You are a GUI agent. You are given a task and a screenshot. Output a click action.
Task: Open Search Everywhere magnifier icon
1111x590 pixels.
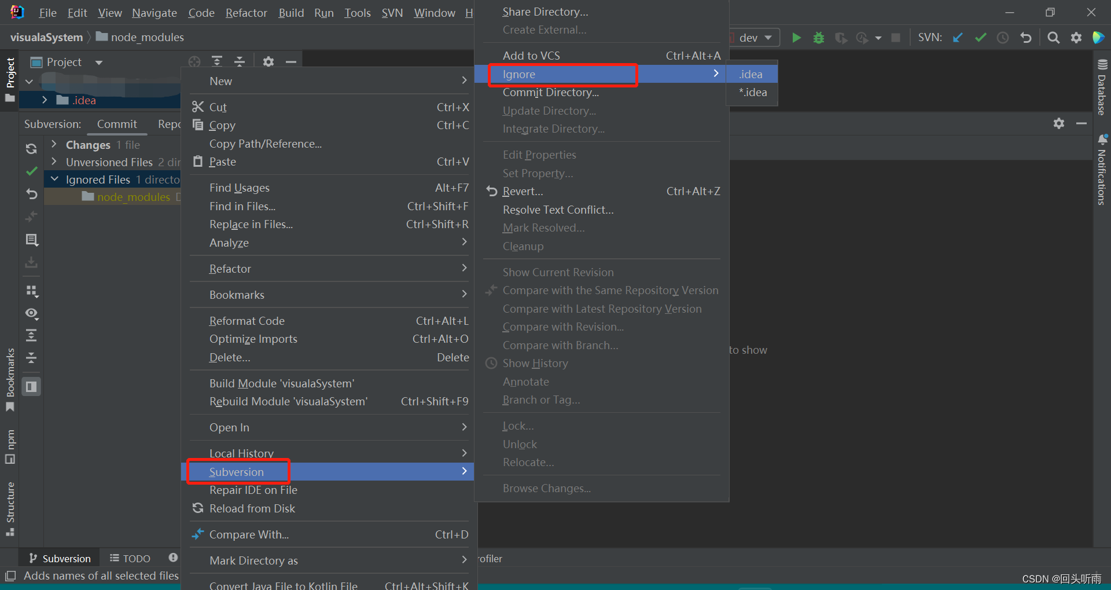click(x=1053, y=38)
